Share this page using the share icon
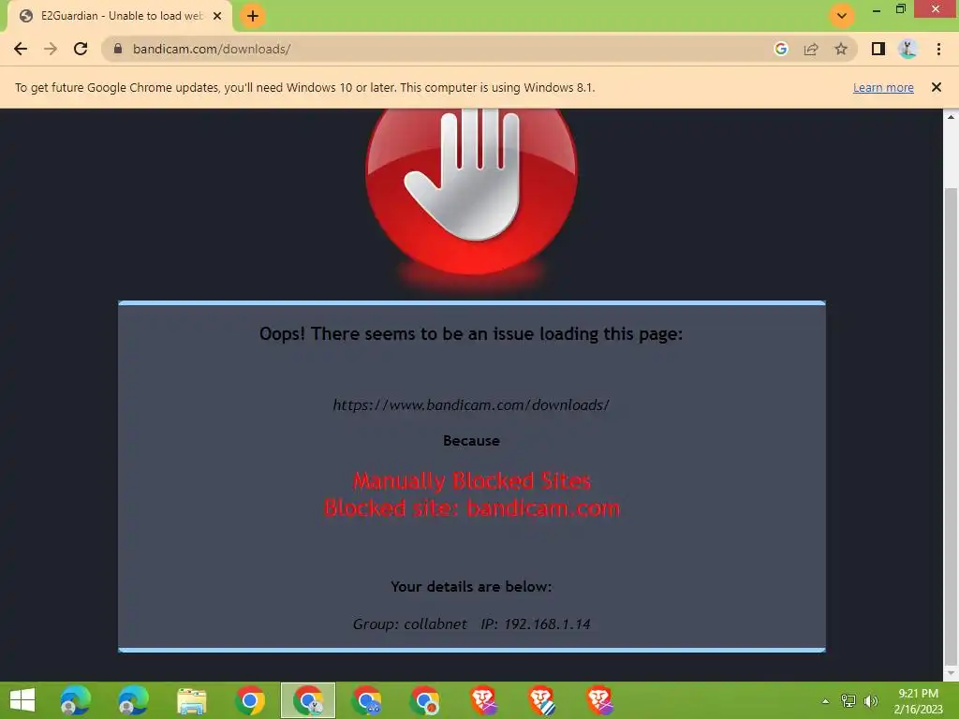The width and height of the screenshot is (959, 719). click(811, 49)
